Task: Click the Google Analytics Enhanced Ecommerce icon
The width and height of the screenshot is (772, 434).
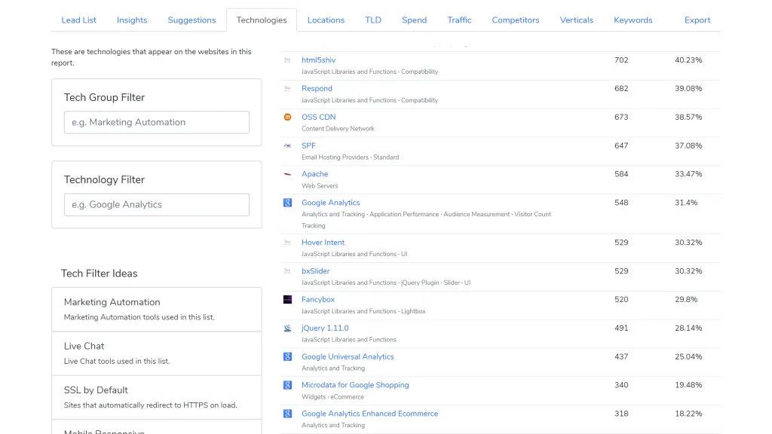Action: 287,414
